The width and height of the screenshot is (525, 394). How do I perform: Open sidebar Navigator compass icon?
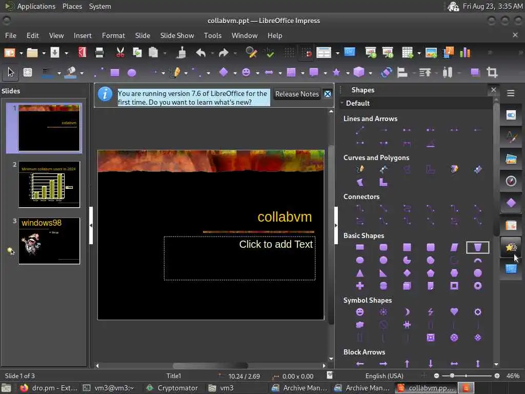pyautogui.click(x=511, y=181)
